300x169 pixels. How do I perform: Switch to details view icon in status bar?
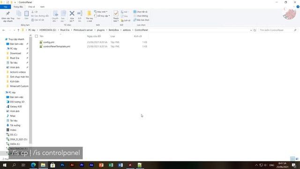point(292,159)
